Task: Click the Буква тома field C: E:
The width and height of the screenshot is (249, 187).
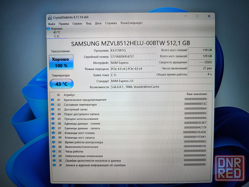Action: click(133, 75)
